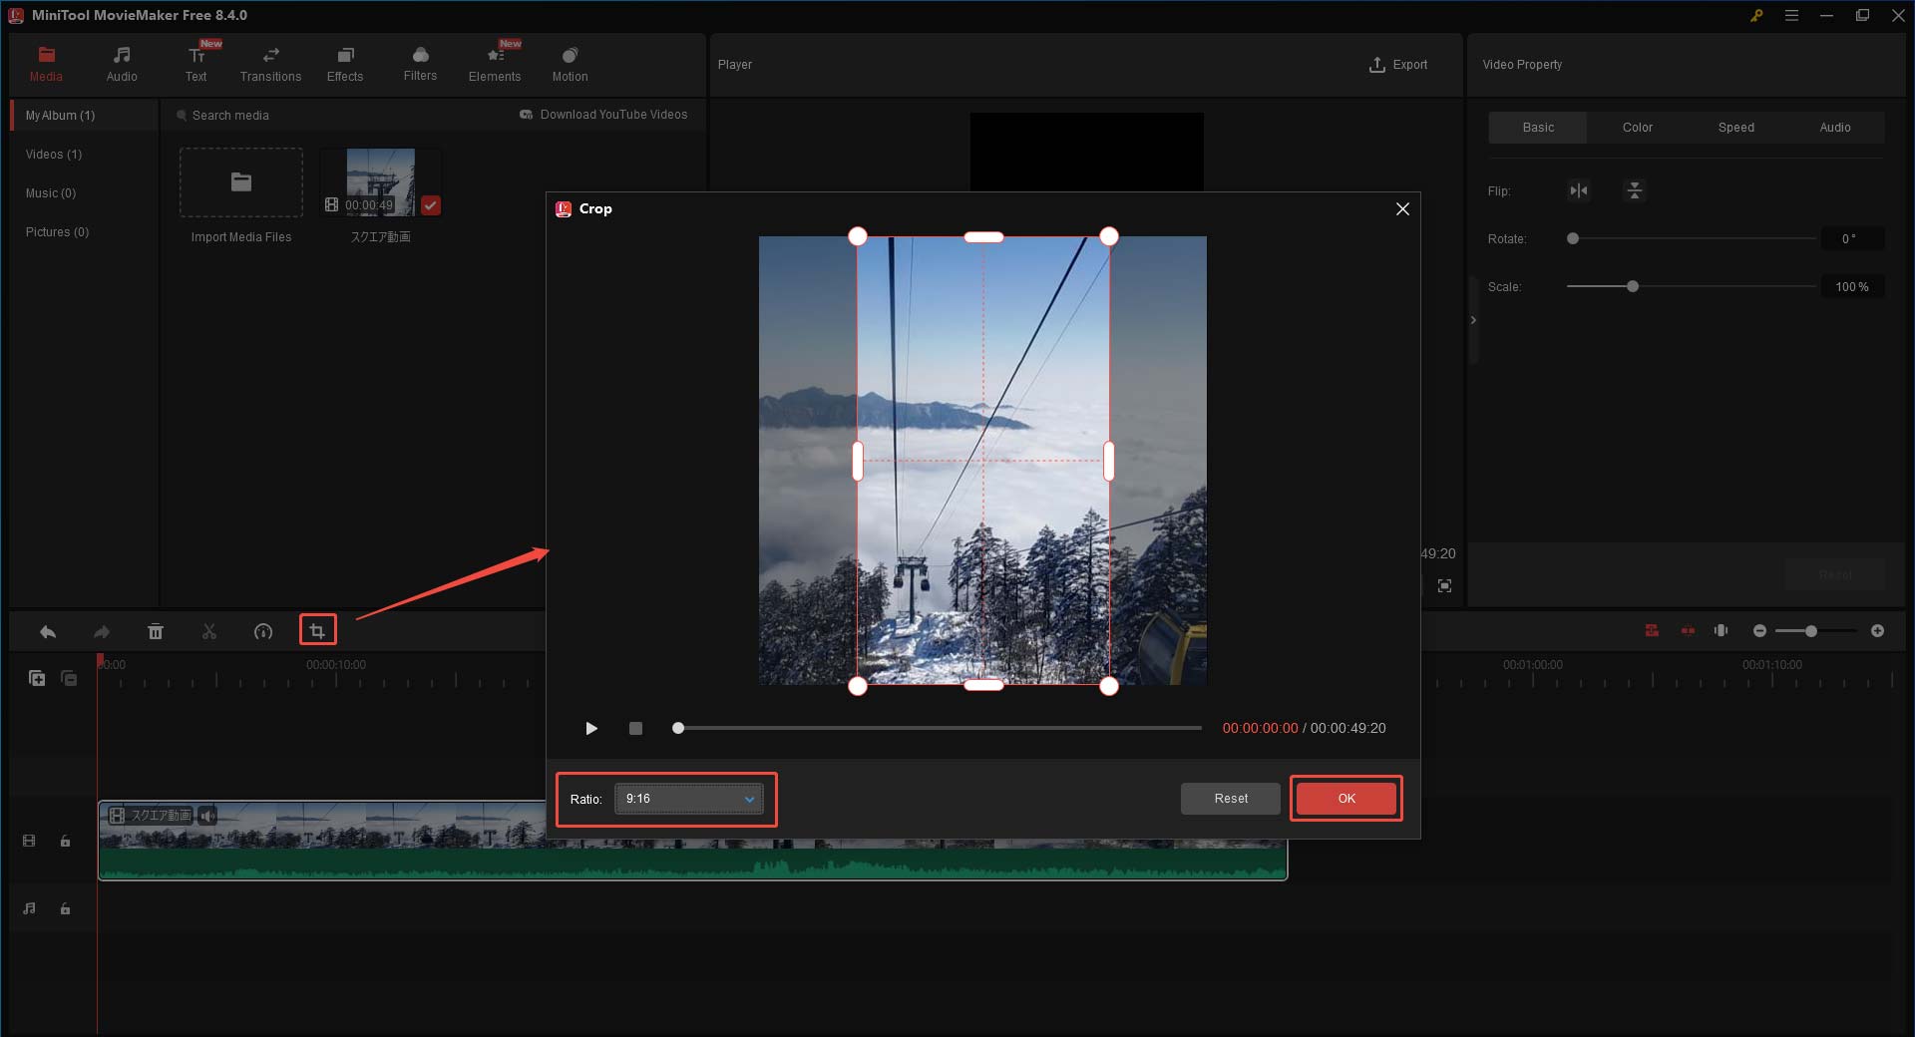Screen dimensions: 1915x1037
Task: Mute the スクエア動画 clip speaker icon
Action: (x=207, y=815)
